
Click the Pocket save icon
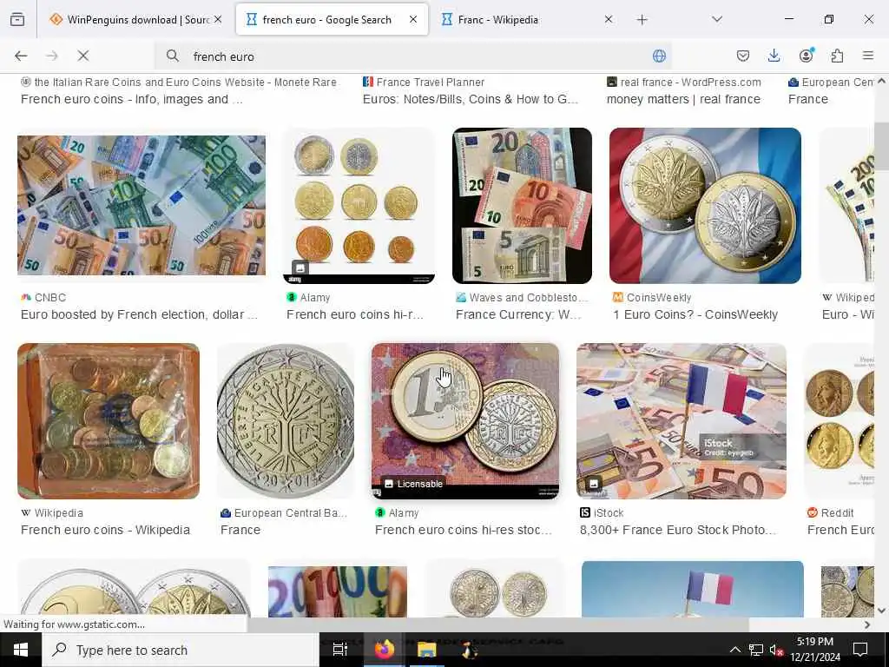[743, 56]
